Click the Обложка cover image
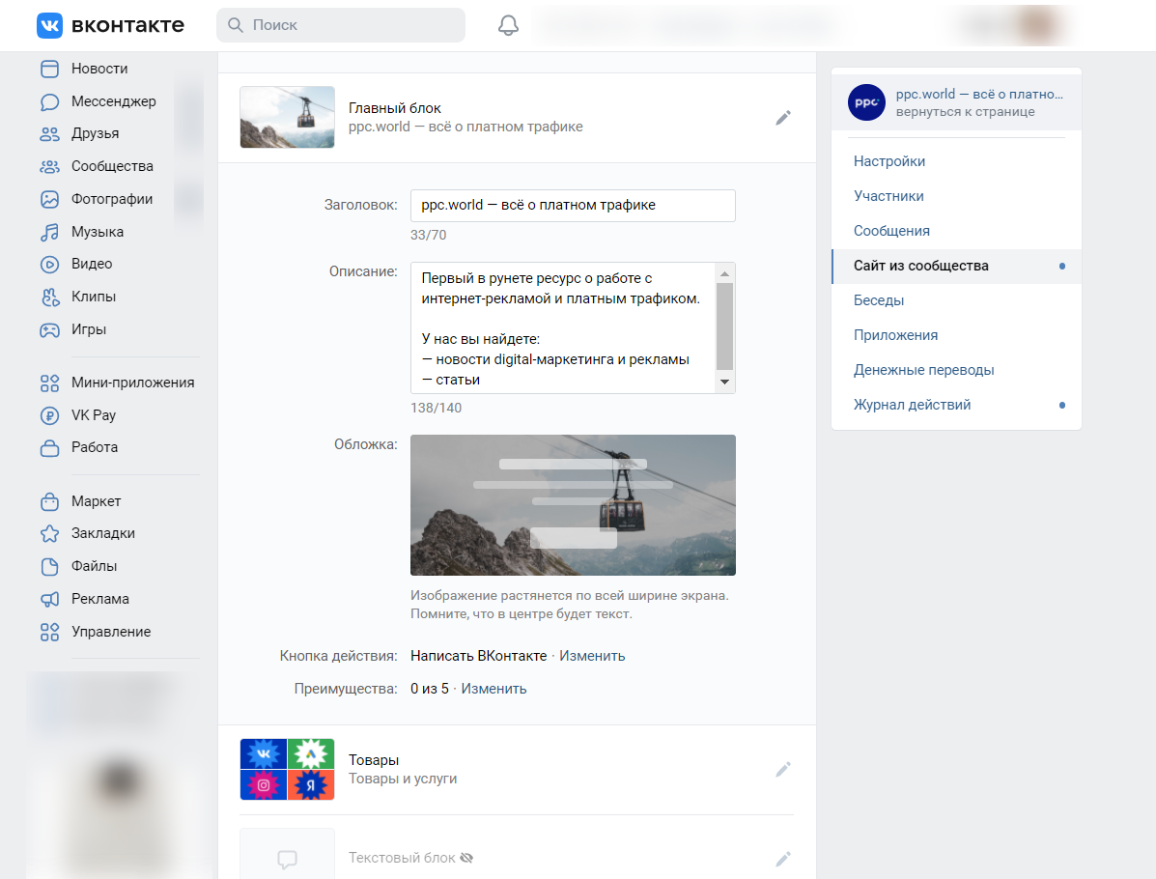The height and width of the screenshot is (879, 1156). [x=573, y=505]
